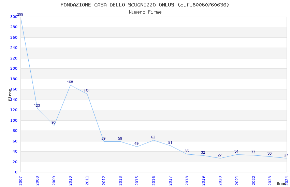This screenshot has height=187, width=290.
Task: Click the y-axis value 40
Action: (15, 151)
